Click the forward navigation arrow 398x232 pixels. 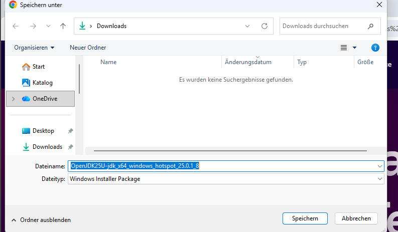tap(33, 26)
